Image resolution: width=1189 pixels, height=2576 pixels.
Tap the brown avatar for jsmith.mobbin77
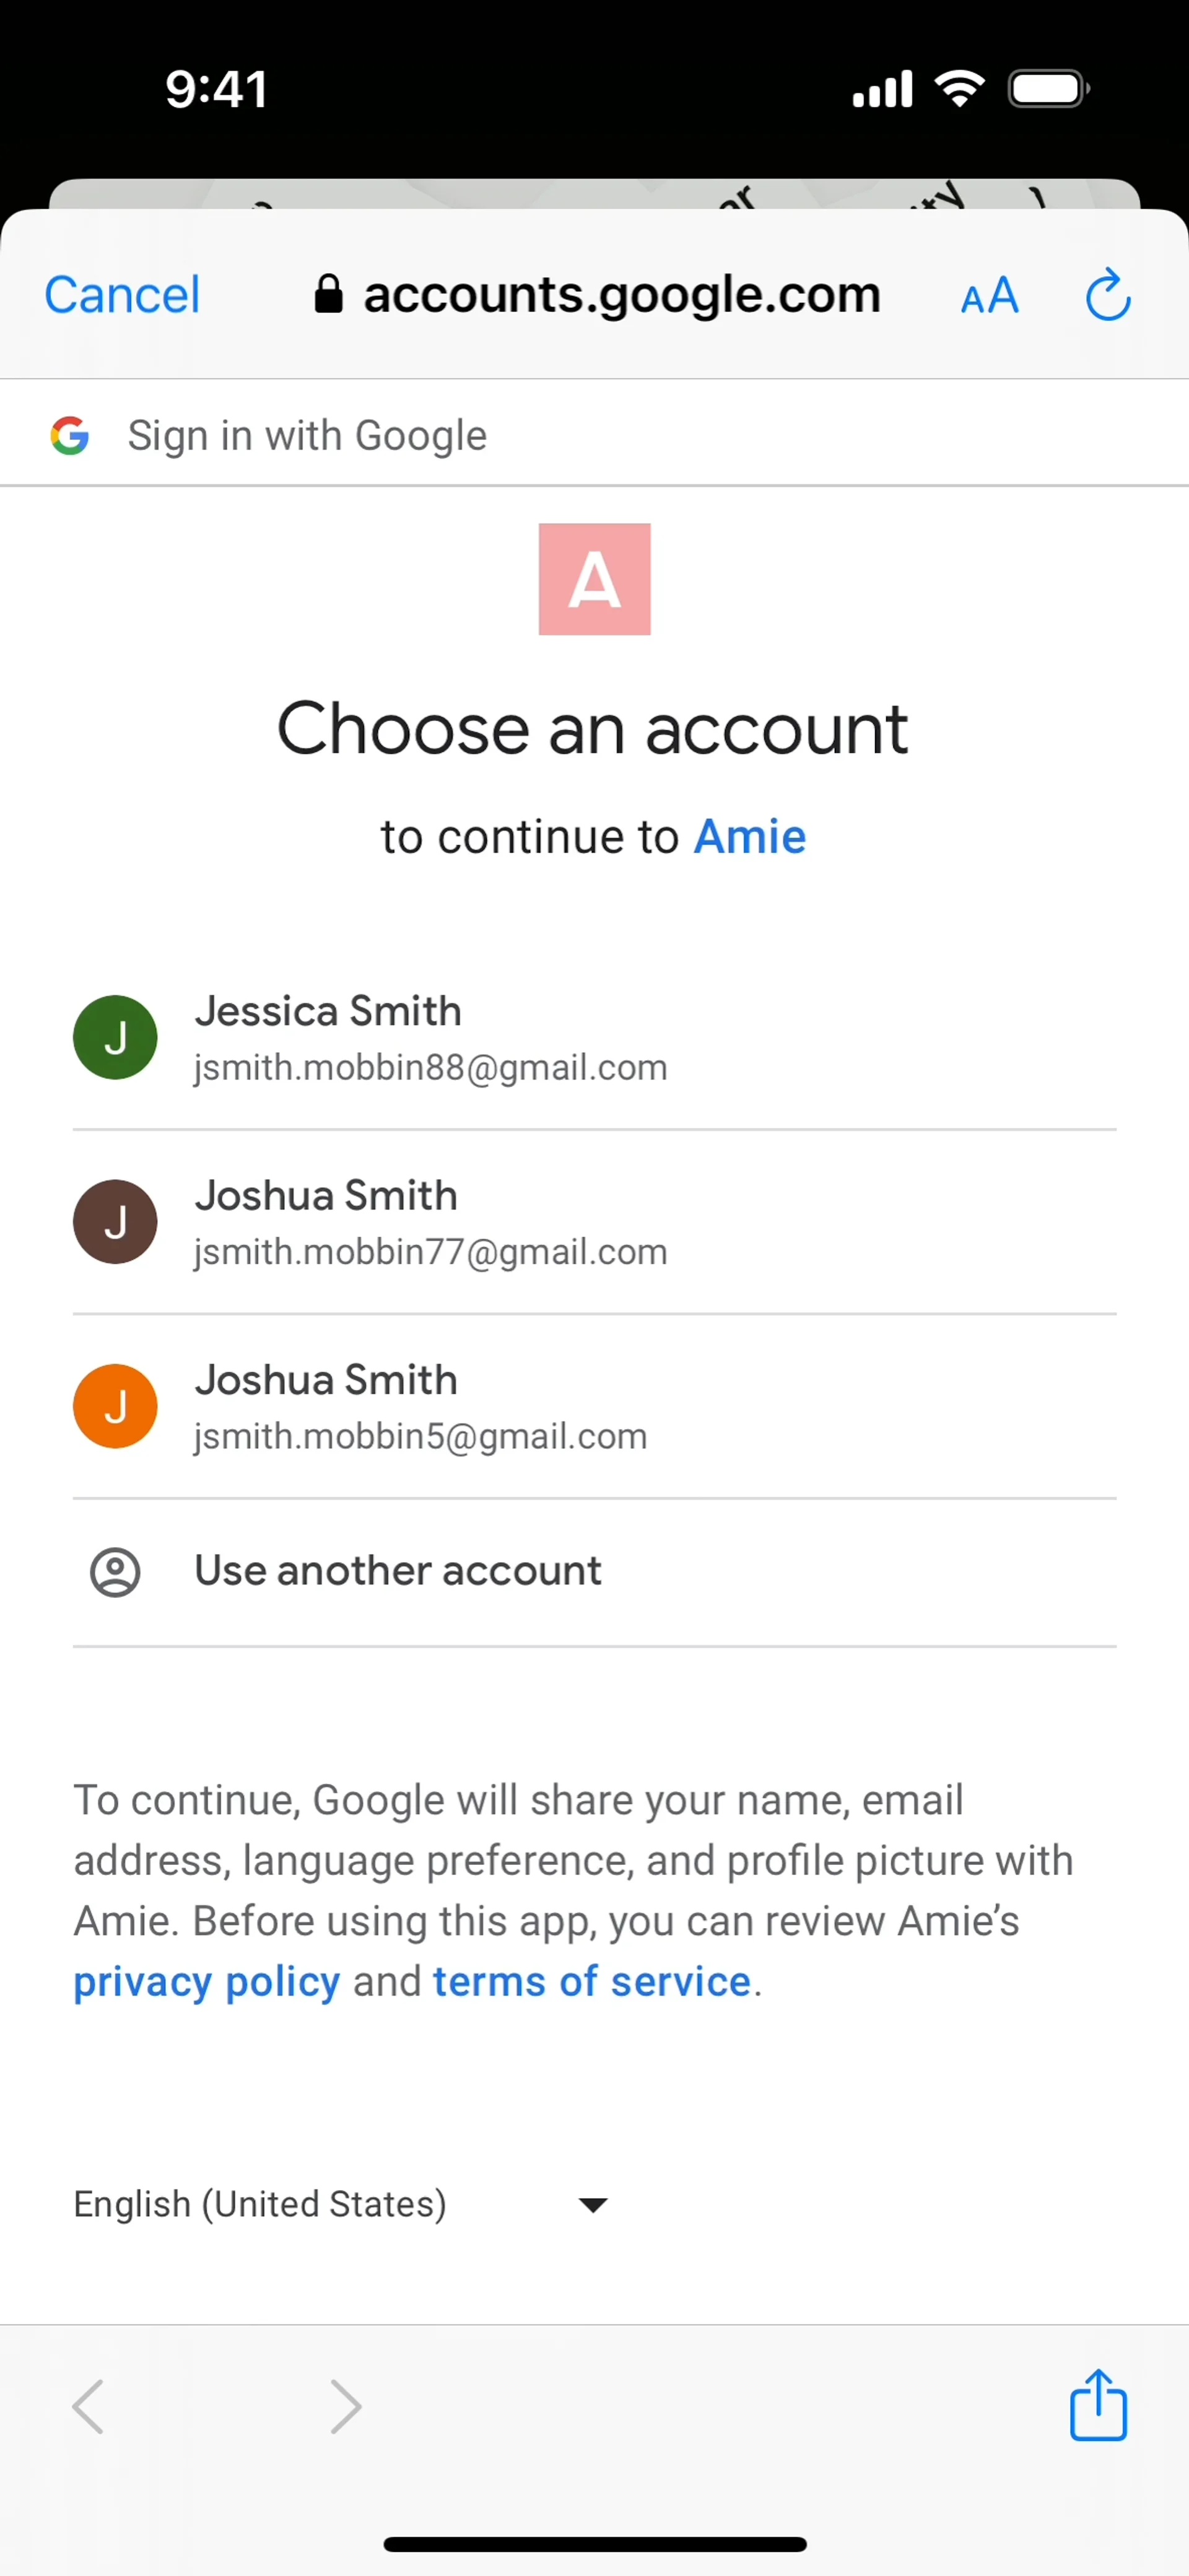[x=115, y=1221]
